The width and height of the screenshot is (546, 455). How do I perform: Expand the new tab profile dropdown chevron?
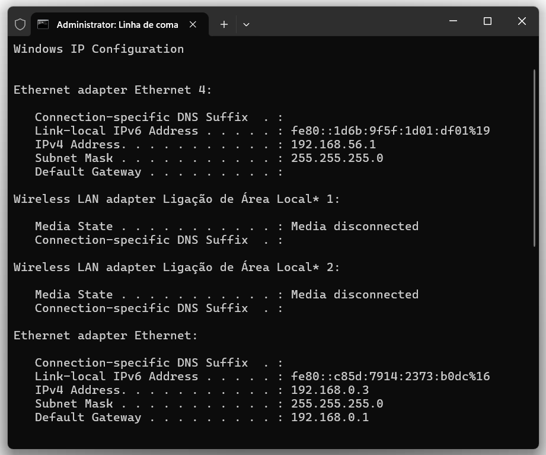pos(246,24)
